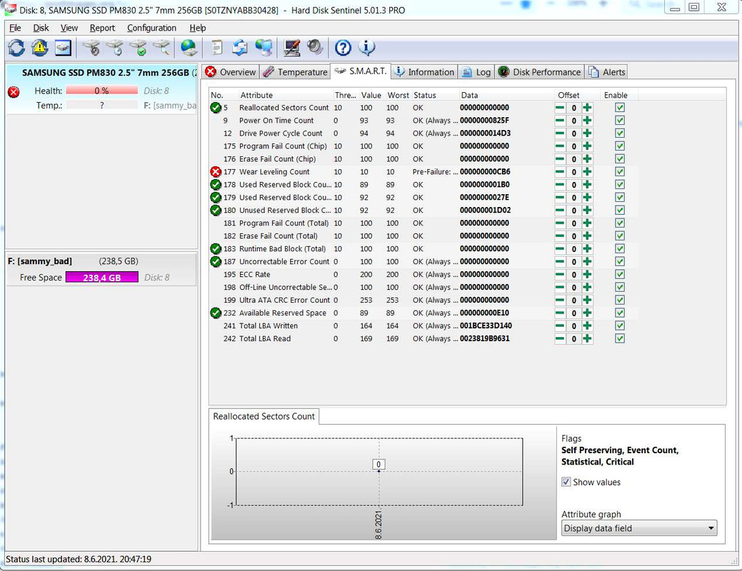
Task: Sort by the Status column header
Action: (424, 95)
